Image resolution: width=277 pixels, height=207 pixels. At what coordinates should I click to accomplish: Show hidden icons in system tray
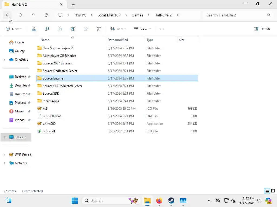pos(209,201)
